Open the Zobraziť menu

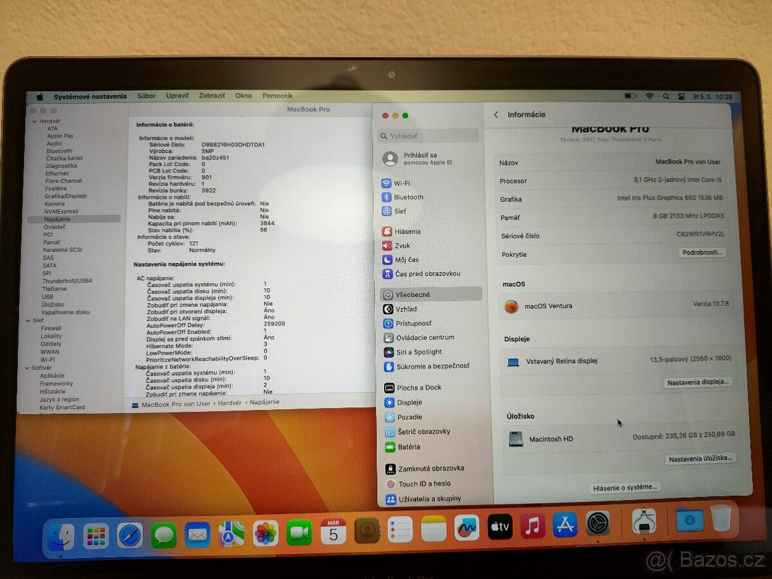point(212,95)
